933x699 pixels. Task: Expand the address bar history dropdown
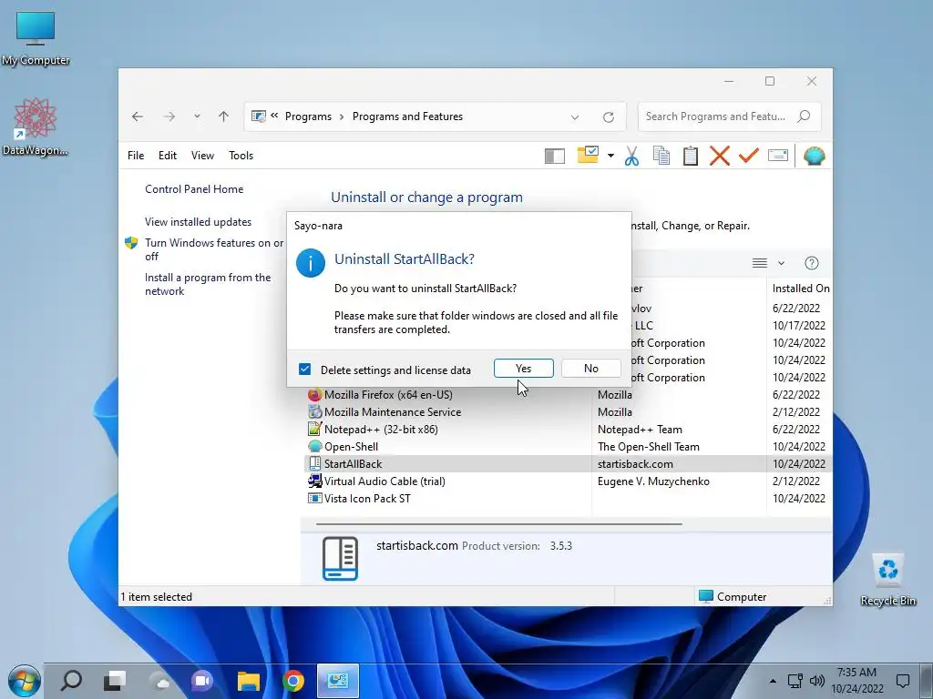[575, 117]
